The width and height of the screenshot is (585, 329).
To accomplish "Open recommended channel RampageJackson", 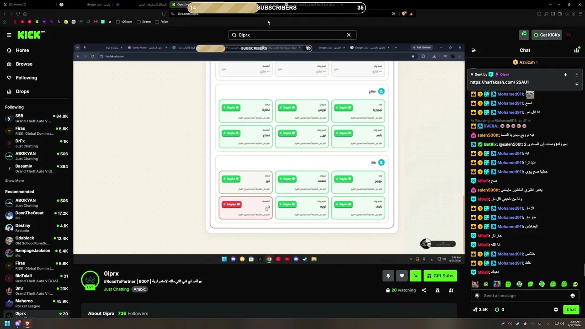I will pos(37,253).
